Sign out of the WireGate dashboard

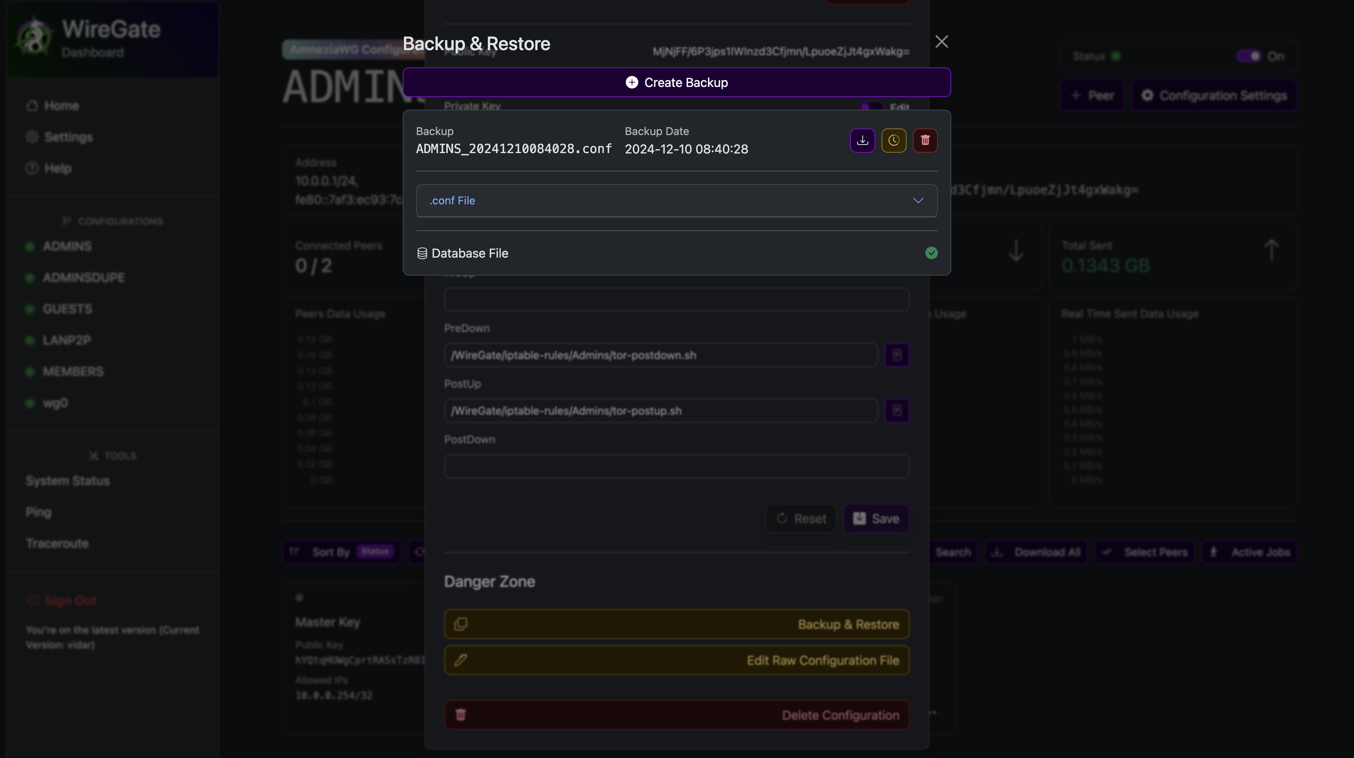(x=62, y=601)
